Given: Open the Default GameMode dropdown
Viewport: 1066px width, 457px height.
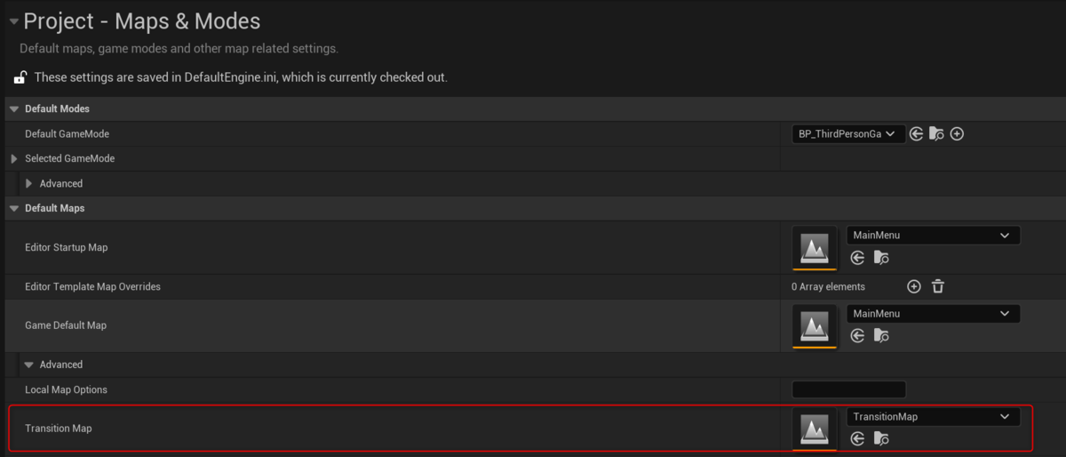Looking at the screenshot, I should 848,134.
